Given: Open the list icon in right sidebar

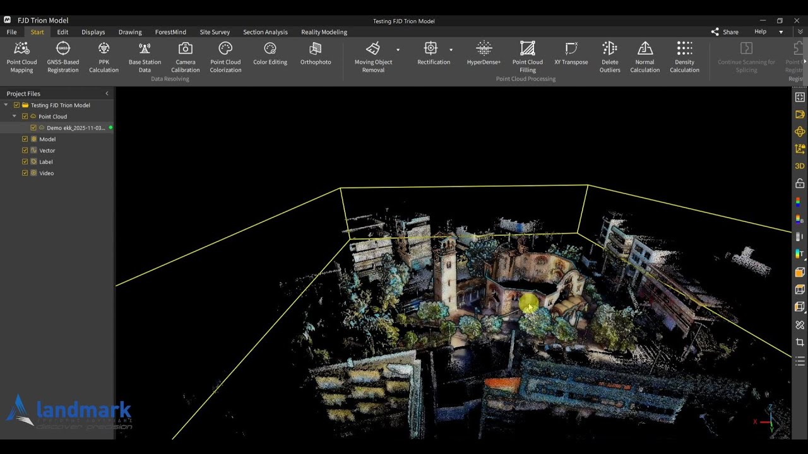Looking at the screenshot, I should pos(800,361).
